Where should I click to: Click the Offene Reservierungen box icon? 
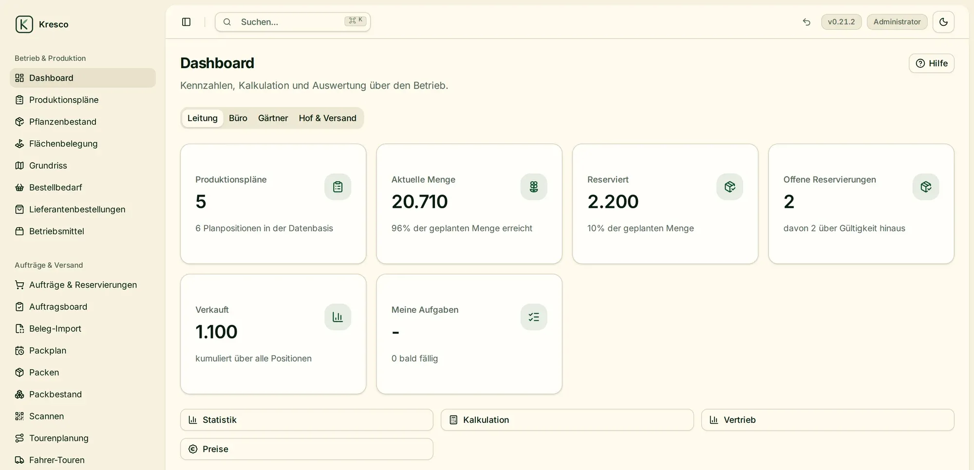[926, 187]
